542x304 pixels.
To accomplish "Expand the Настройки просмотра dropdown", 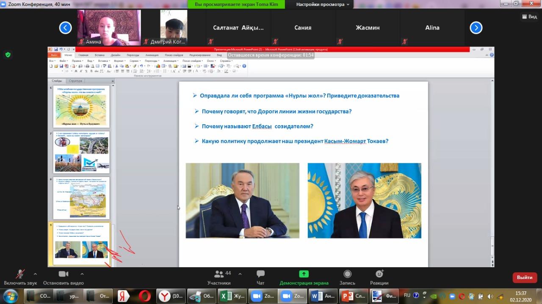I will 323,4.
